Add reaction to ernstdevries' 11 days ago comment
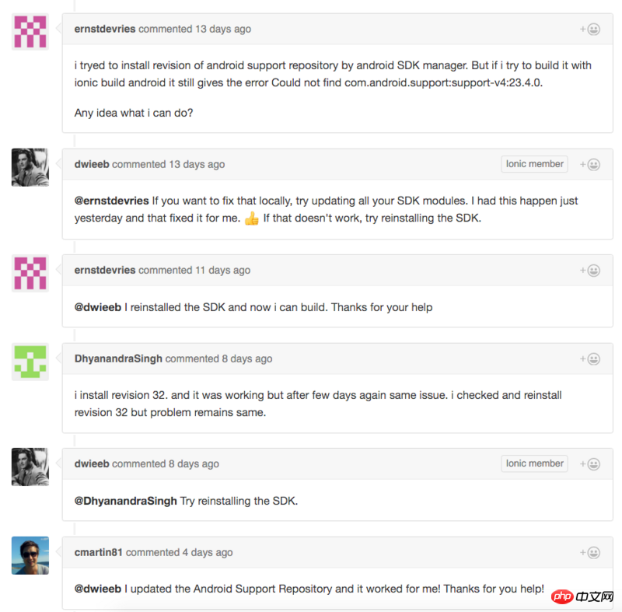 pyautogui.click(x=590, y=271)
